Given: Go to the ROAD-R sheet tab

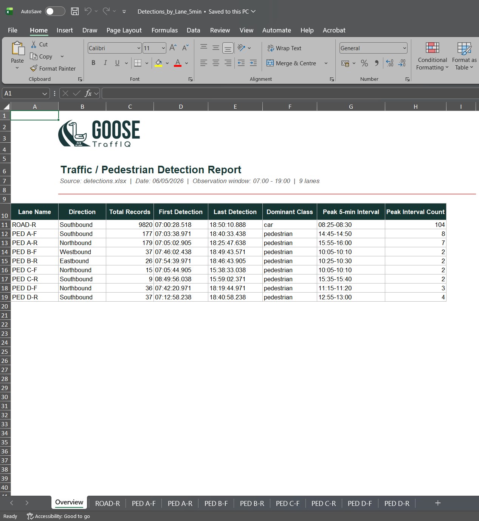Looking at the screenshot, I should tap(107, 503).
